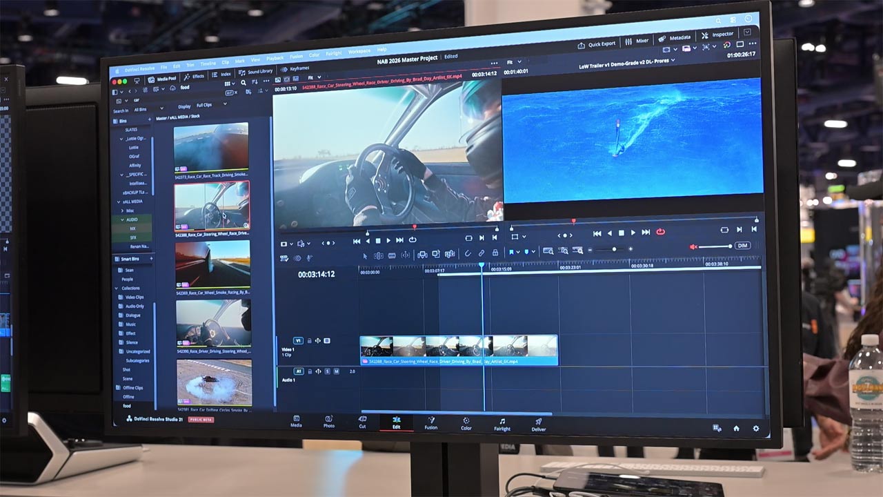Switch to the Fairlight page
The height and width of the screenshot is (497, 883).
(502, 425)
